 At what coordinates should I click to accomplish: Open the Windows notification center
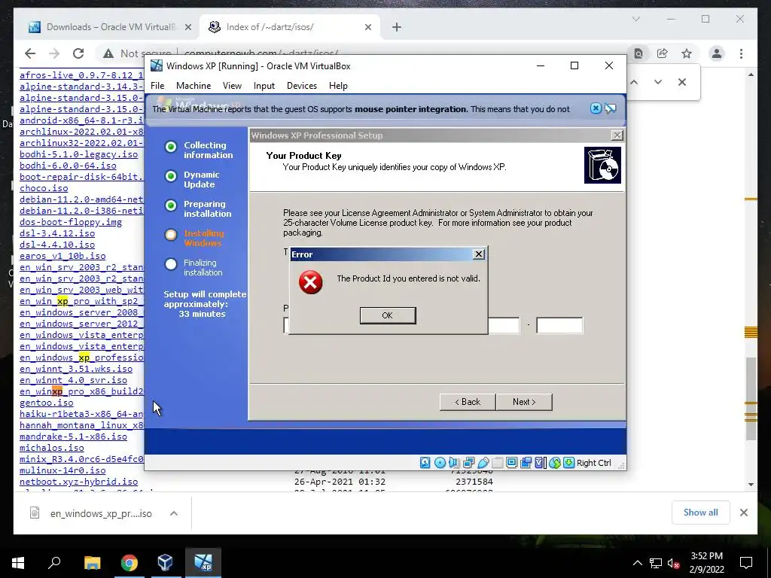coord(746,563)
